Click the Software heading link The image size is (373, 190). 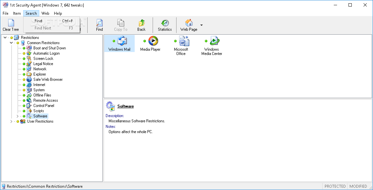click(126, 106)
